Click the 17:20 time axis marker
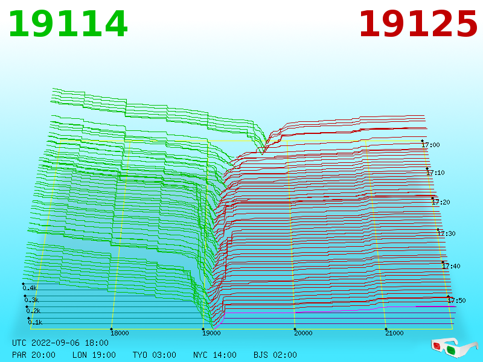 point(441,202)
